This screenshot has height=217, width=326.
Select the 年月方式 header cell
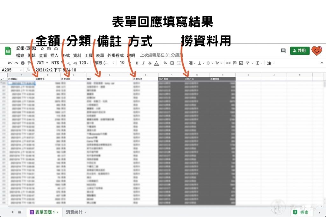[x=197, y=79]
